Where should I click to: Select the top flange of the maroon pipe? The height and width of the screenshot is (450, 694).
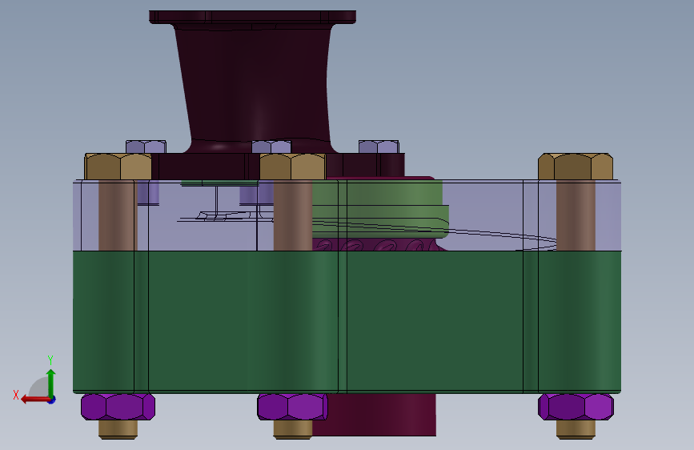252,18
